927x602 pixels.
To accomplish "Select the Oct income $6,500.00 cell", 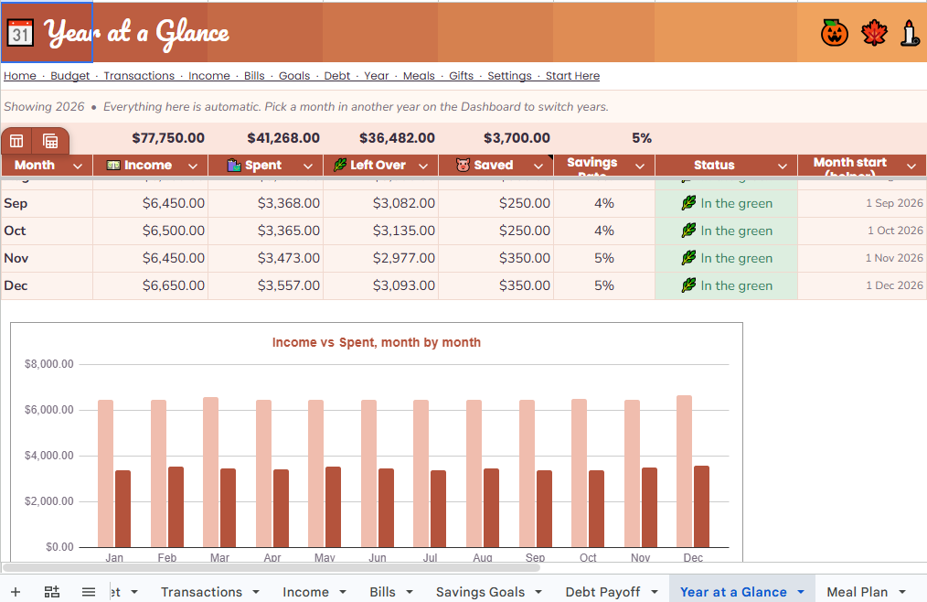I will tap(150, 231).
